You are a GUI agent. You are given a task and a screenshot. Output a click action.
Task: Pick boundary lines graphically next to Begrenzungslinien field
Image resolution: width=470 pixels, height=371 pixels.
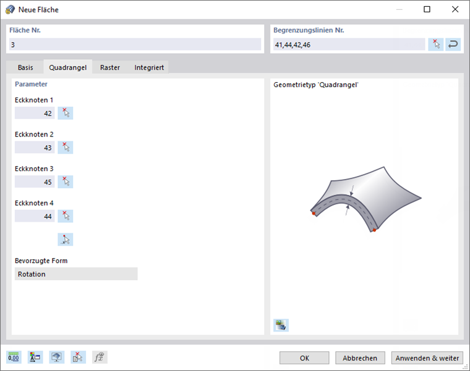(435, 44)
